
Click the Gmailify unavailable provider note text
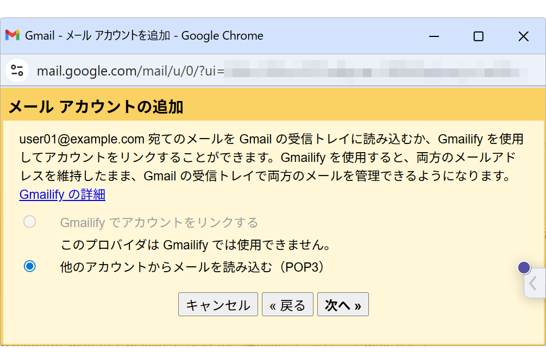[x=196, y=245]
